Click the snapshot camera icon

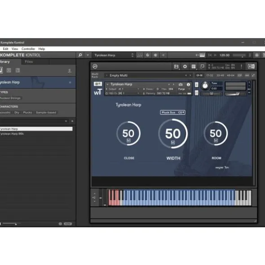click(x=181, y=84)
